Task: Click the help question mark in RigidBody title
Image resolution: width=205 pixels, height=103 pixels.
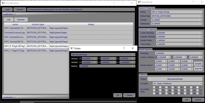Action: [x=193, y=2]
